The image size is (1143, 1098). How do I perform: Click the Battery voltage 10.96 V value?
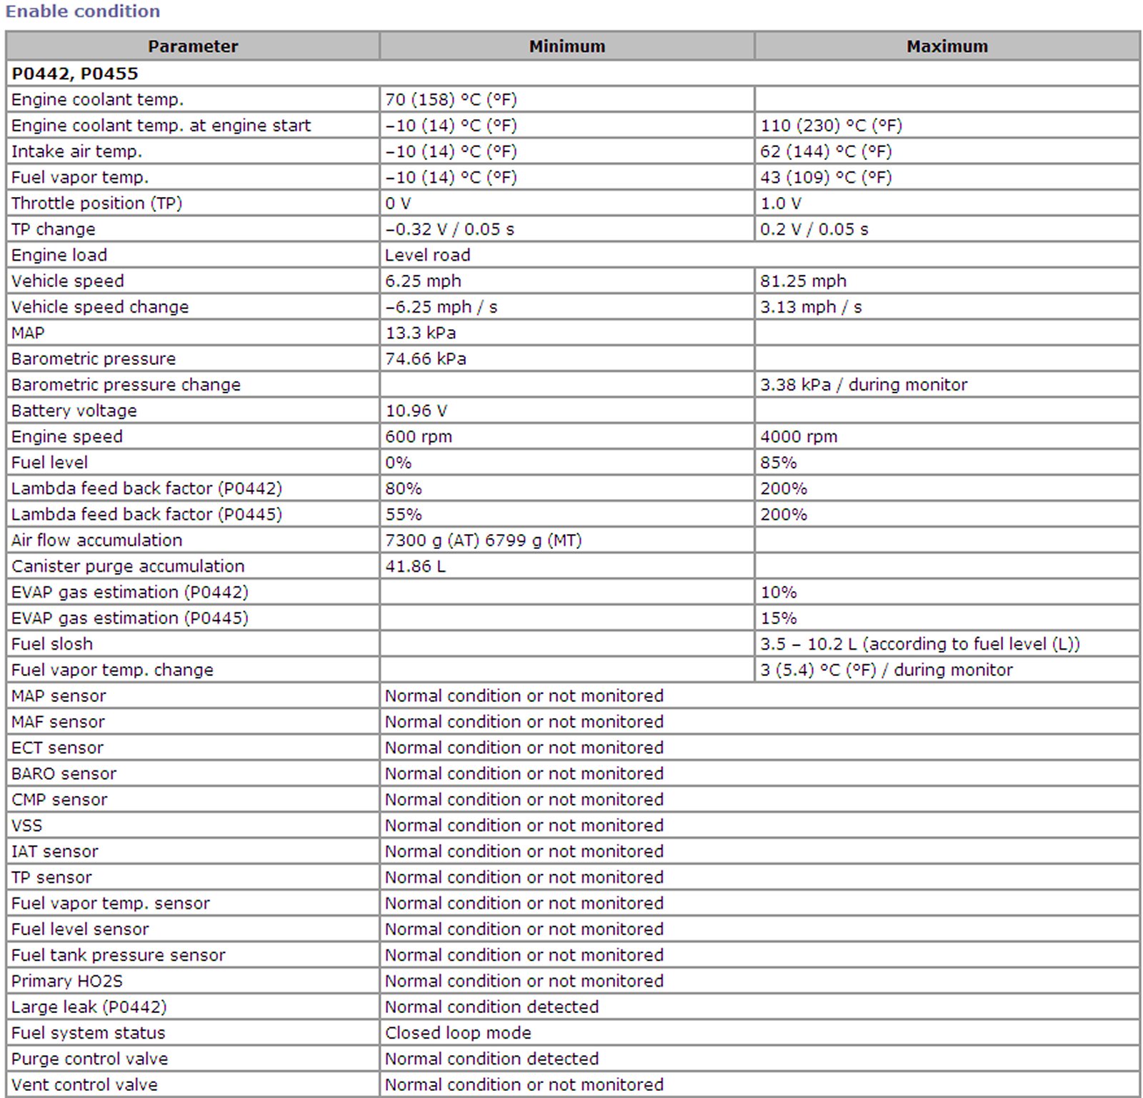click(416, 411)
